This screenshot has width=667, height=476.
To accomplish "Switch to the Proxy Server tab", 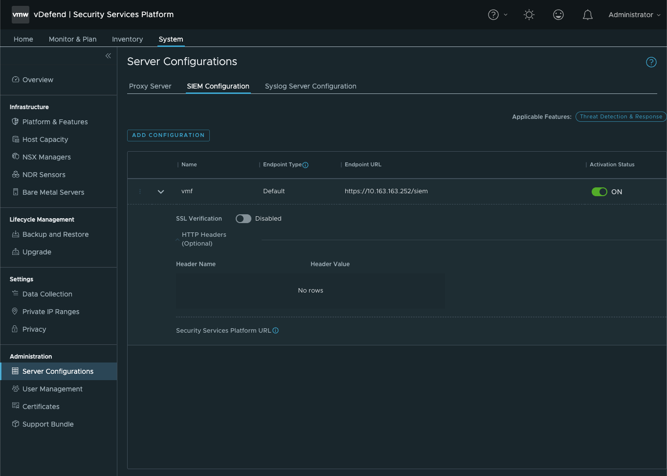I will [150, 86].
